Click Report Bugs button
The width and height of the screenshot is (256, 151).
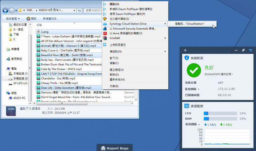[x=115, y=148]
